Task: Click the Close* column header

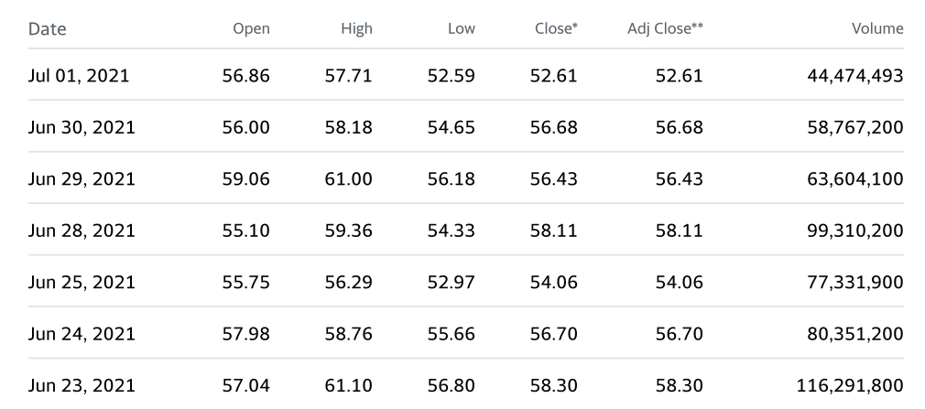Action: click(x=556, y=29)
